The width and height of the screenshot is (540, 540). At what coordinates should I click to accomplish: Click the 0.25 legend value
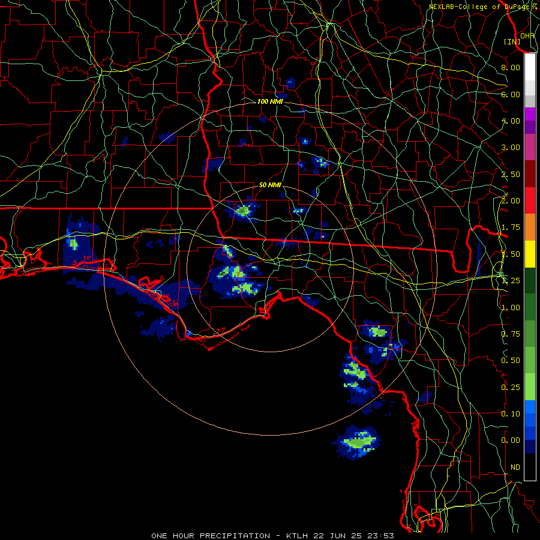point(511,388)
